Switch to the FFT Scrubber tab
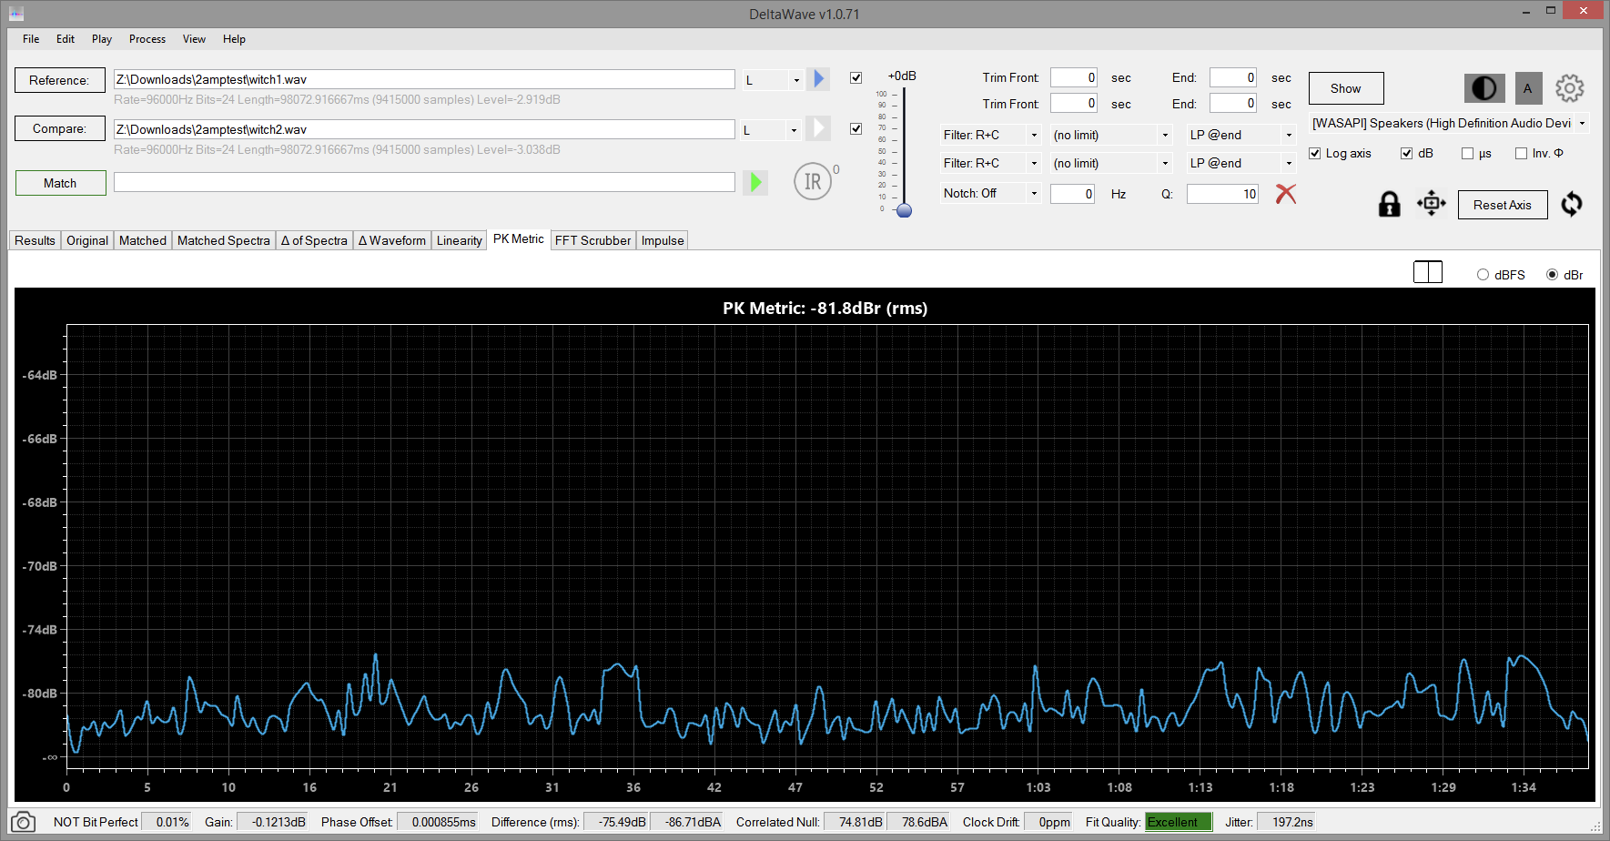Image resolution: width=1610 pixels, height=841 pixels. [x=593, y=240]
